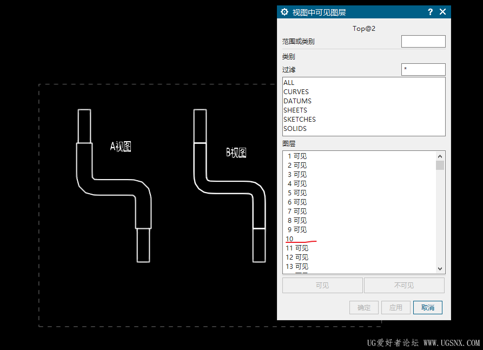The height and width of the screenshot is (350, 483).
Task: Select the CURVES category
Action: [x=296, y=92]
